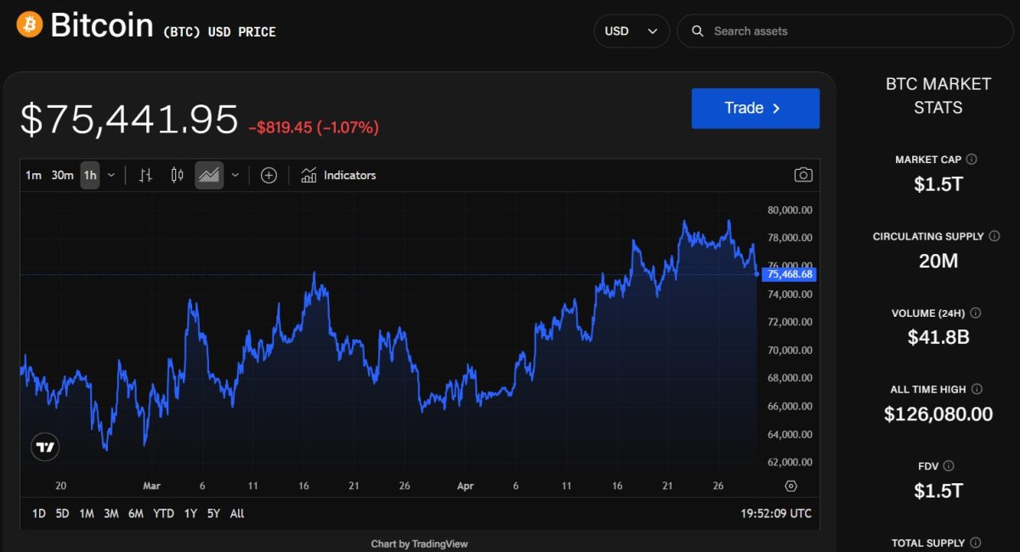Click the Search assets input field

coord(845,31)
